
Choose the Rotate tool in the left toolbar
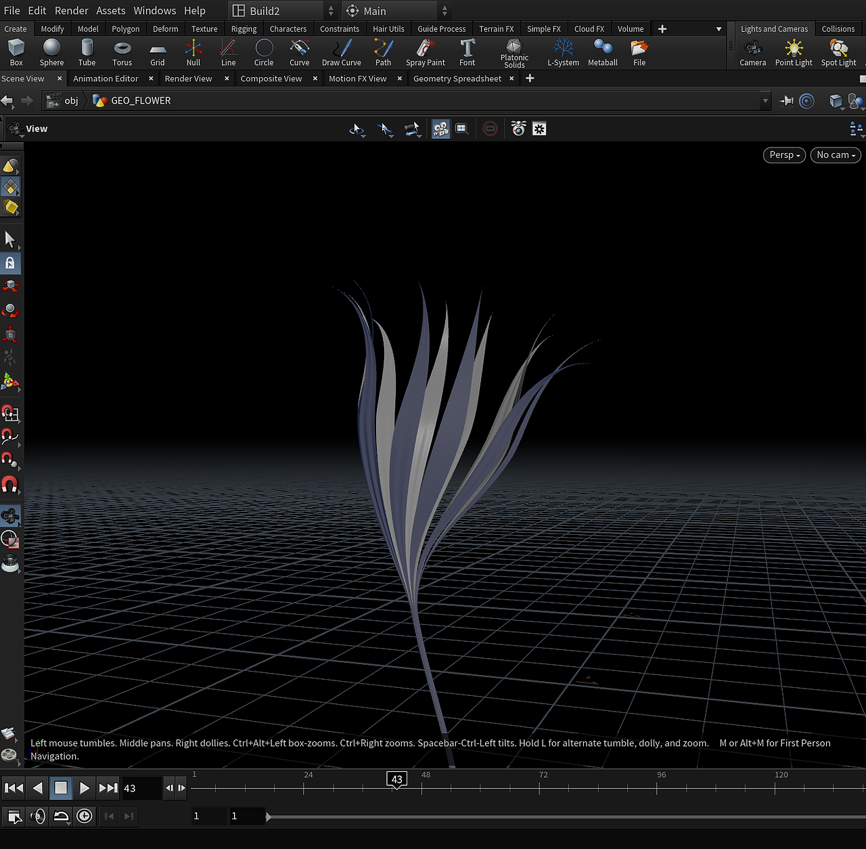(x=10, y=311)
